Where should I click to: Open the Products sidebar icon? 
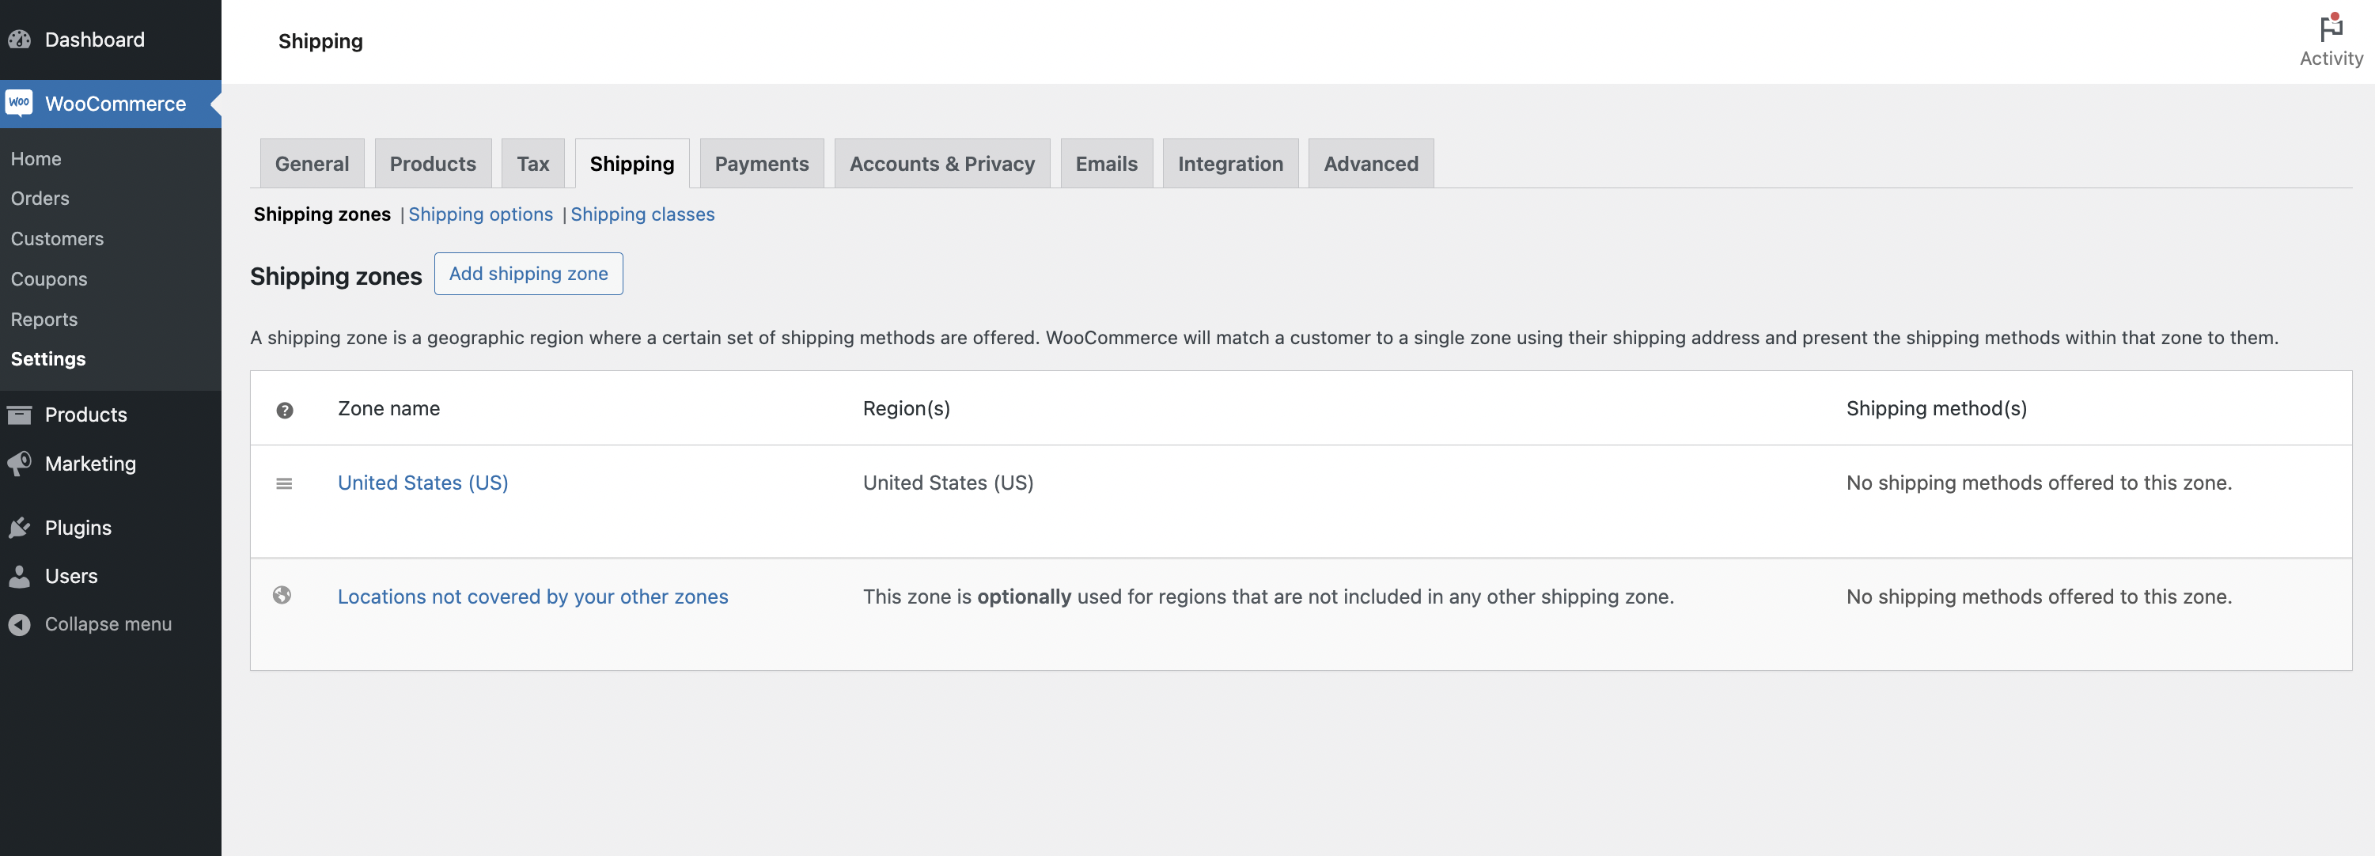(21, 415)
